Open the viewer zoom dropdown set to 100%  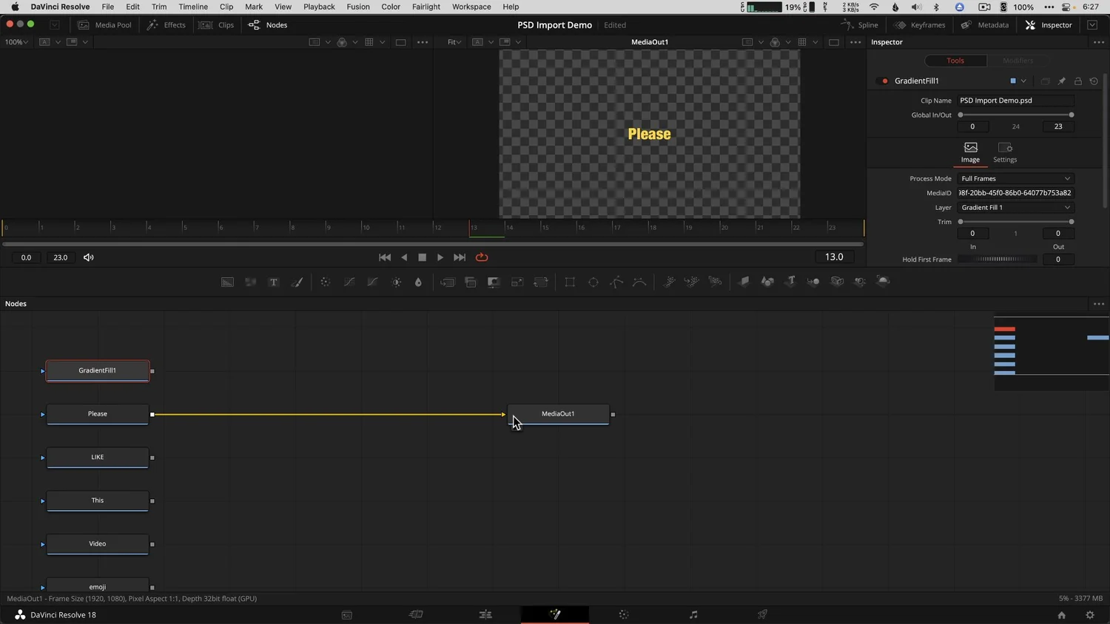pos(15,41)
